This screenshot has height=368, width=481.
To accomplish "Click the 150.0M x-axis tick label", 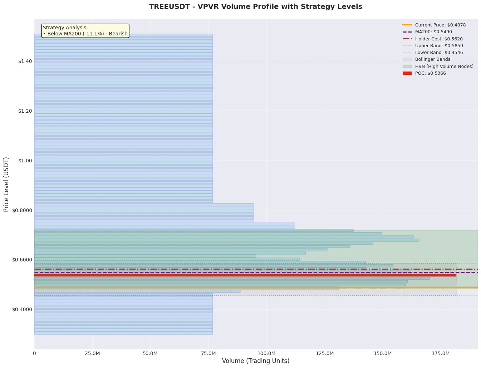I will tap(383, 353).
